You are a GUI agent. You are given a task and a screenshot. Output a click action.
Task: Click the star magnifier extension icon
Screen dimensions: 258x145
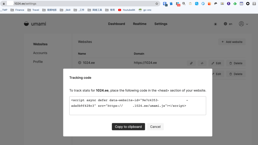[x=184, y=4]
